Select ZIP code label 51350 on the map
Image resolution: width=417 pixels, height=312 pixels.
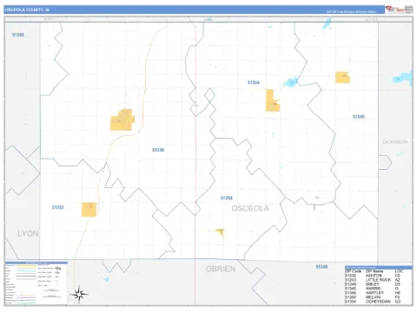coord(227,198)
